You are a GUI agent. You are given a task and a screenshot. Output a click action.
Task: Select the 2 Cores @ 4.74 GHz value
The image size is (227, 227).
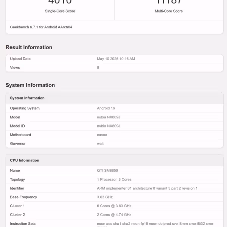point(114,215)
